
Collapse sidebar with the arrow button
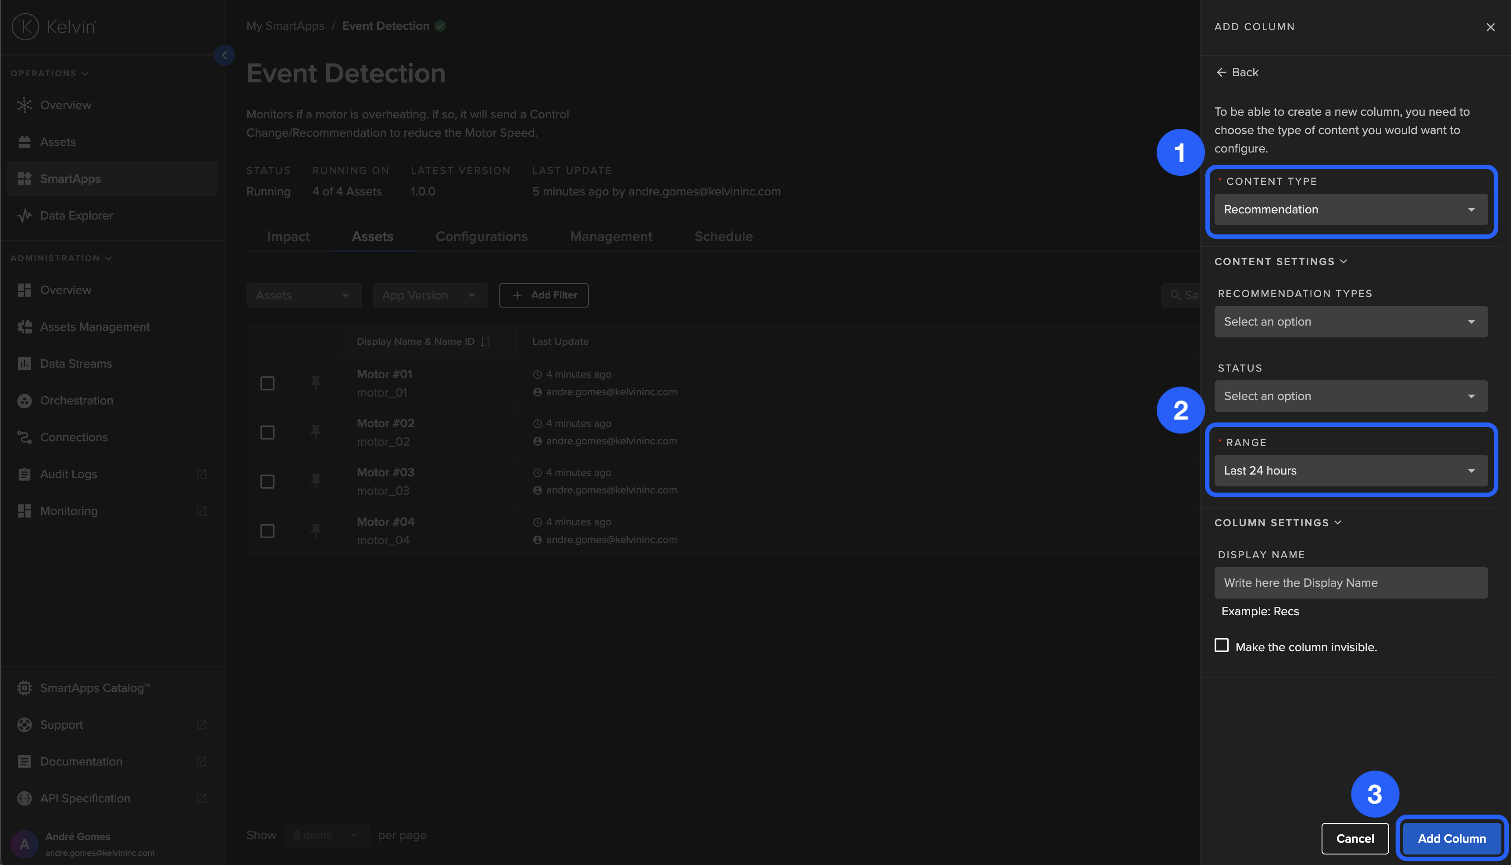(224, 55)
